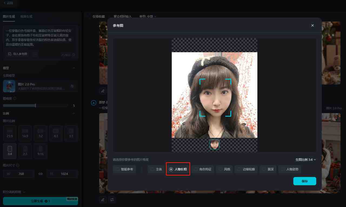346x207 pixels.
Task: Select the 智能参考 reference option
Action: (124, 169)
